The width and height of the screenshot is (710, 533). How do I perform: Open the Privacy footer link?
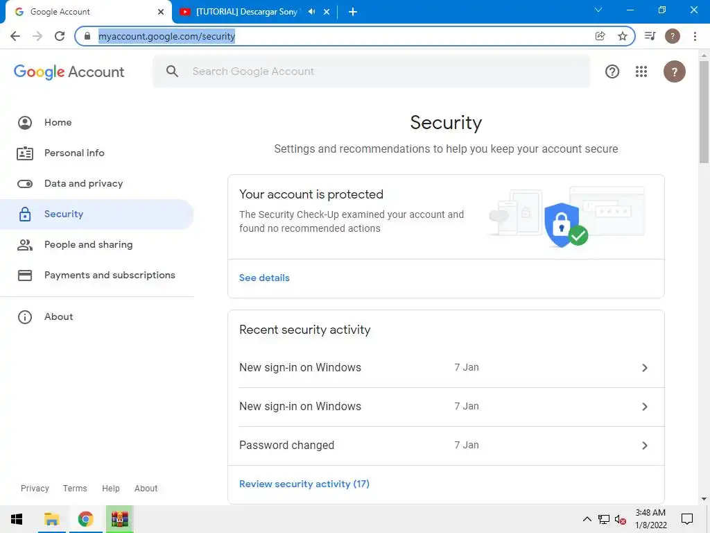click(x=35, y=488)
